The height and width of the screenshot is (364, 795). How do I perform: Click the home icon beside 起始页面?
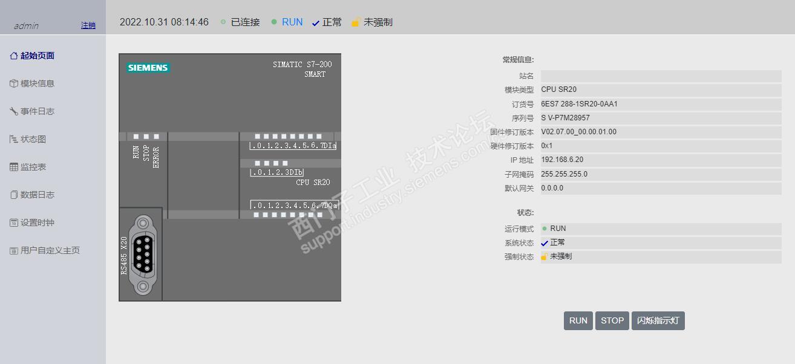coord(14,56)
